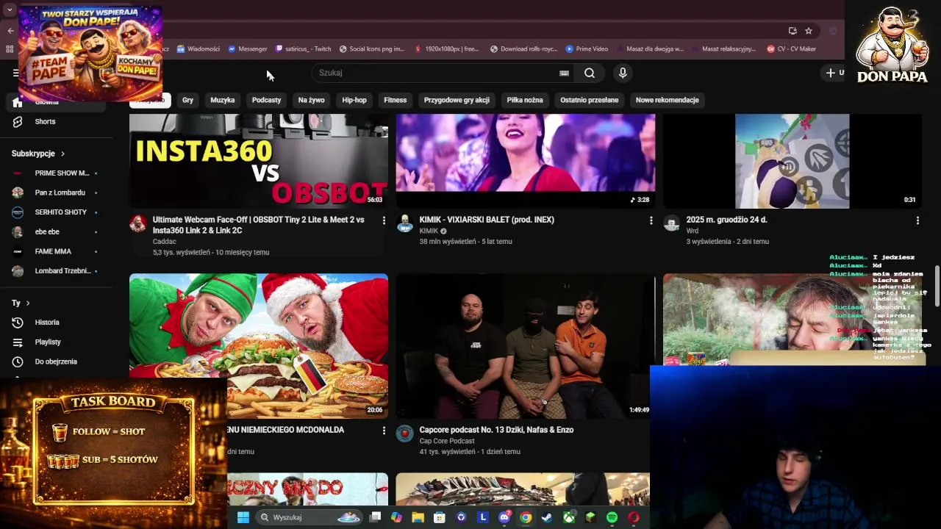Image resolution: width=941 pixels, height=529 pixels.
Task: Select the Podcasty filter chip
Action: coord(266,100)
